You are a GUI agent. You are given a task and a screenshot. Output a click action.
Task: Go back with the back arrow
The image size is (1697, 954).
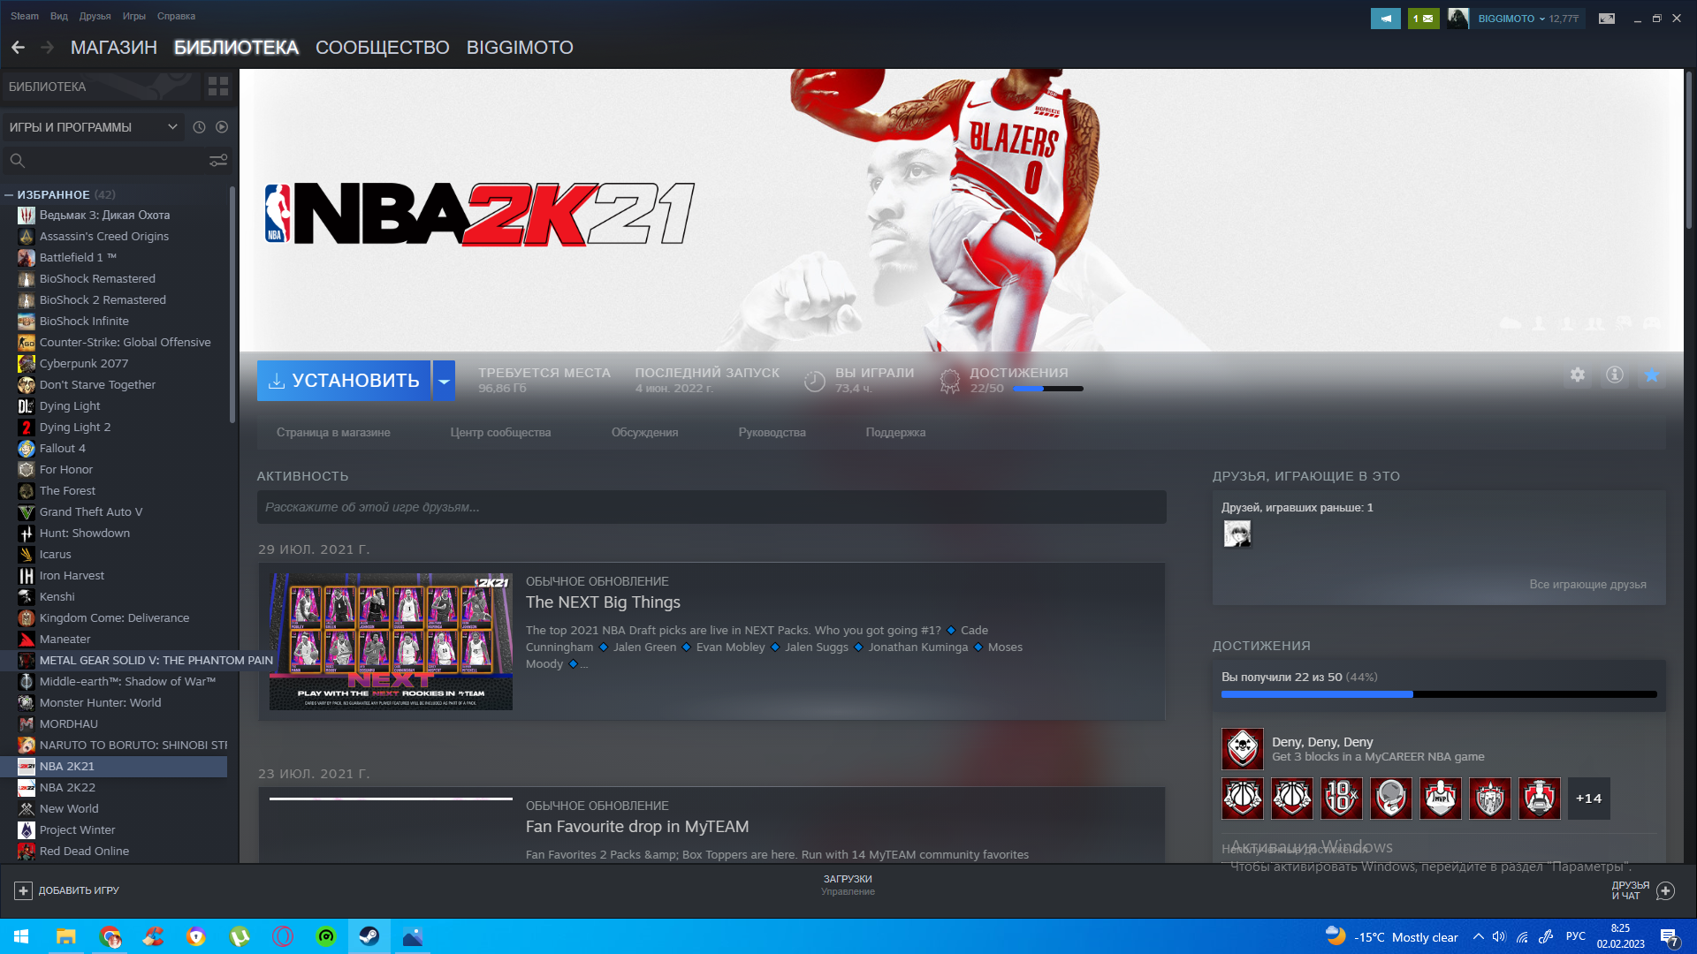coord(18,48)
